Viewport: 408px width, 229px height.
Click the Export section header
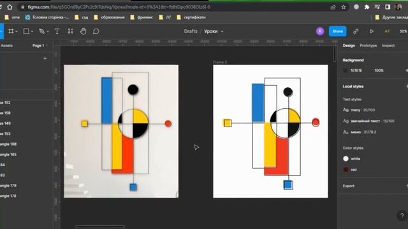pyautogui.click(x=349, y=186)
